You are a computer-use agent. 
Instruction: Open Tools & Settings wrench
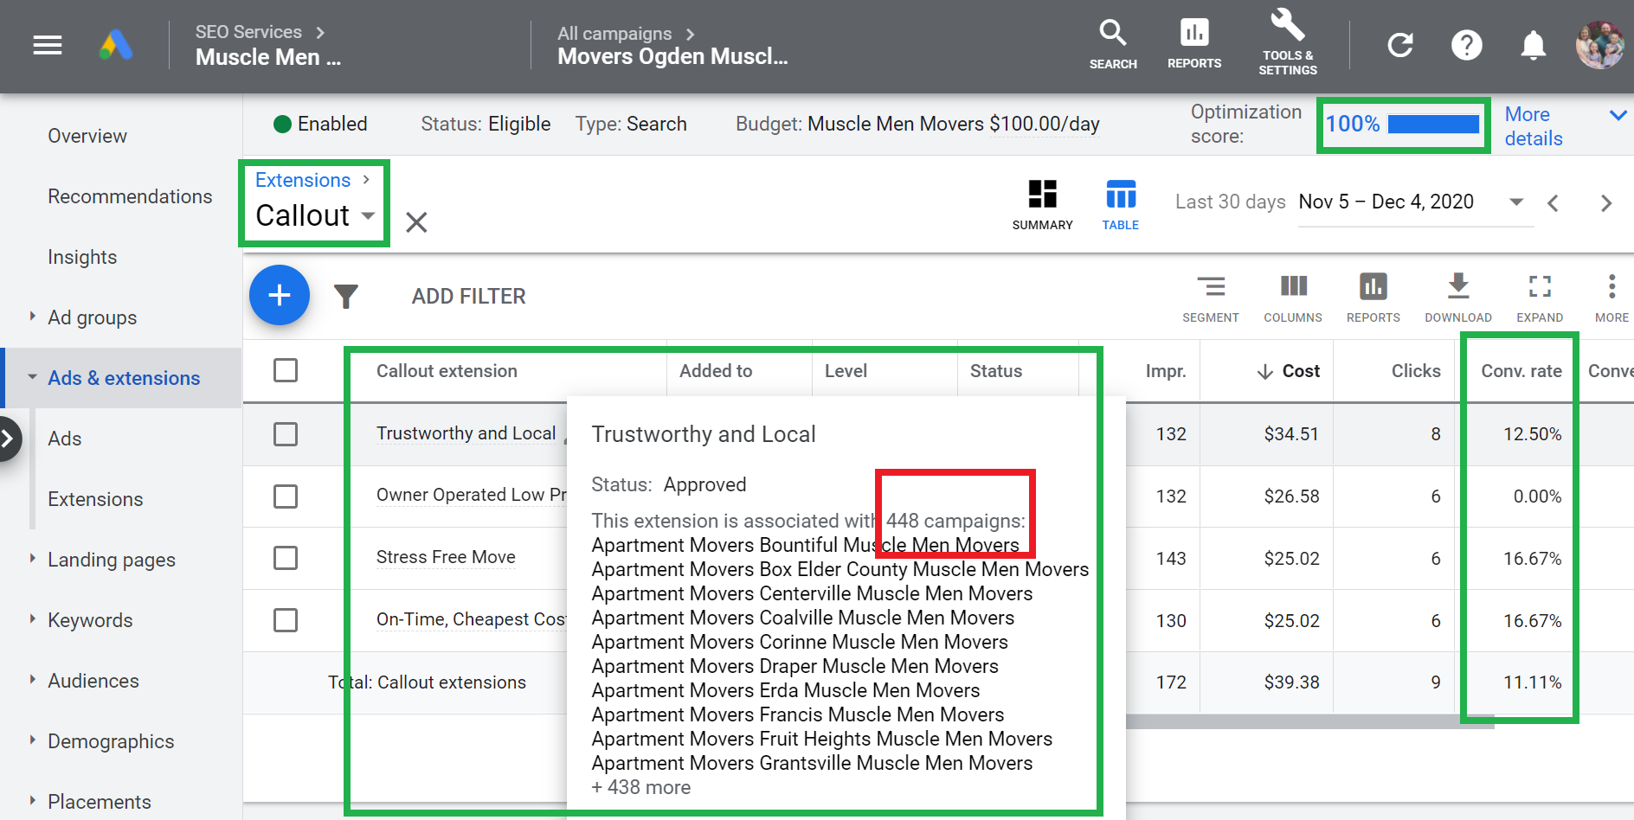pos(1288,43)
